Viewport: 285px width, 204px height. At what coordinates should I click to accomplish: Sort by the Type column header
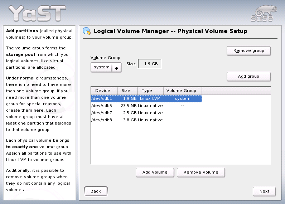coord(150,91)
